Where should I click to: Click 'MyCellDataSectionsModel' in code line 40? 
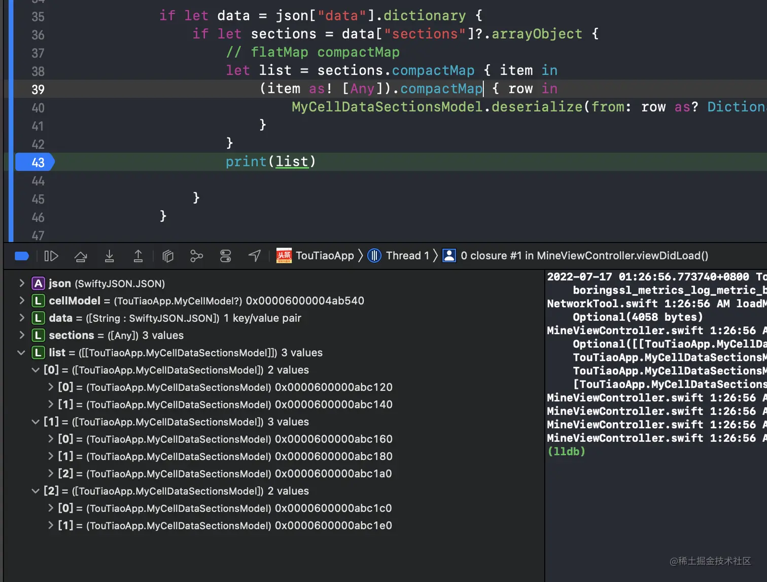pyautogui.click(x=387, y=107)
